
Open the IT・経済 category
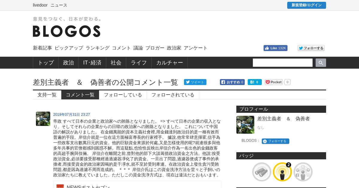point(92,63)
